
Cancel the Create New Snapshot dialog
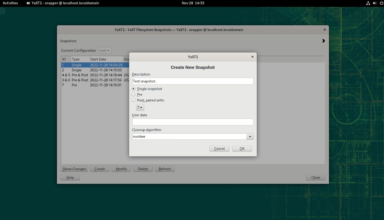(219, 148)
